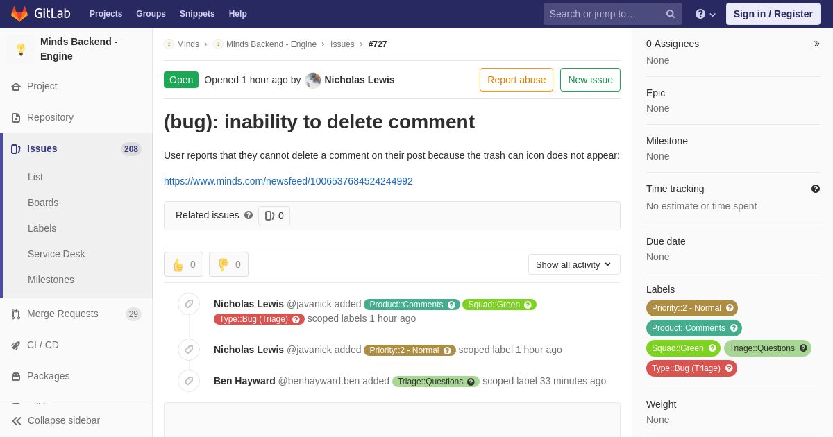Viewport: 833px width, 437px height.
Task: Open the Snippets page
Action: click(197, 14)
